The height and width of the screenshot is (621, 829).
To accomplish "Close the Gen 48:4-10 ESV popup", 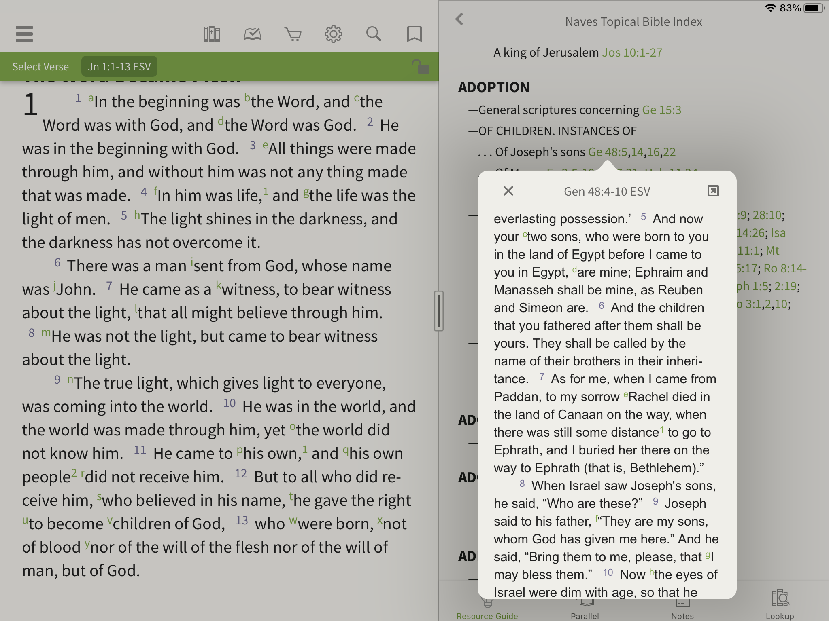I will pos(508,191).
